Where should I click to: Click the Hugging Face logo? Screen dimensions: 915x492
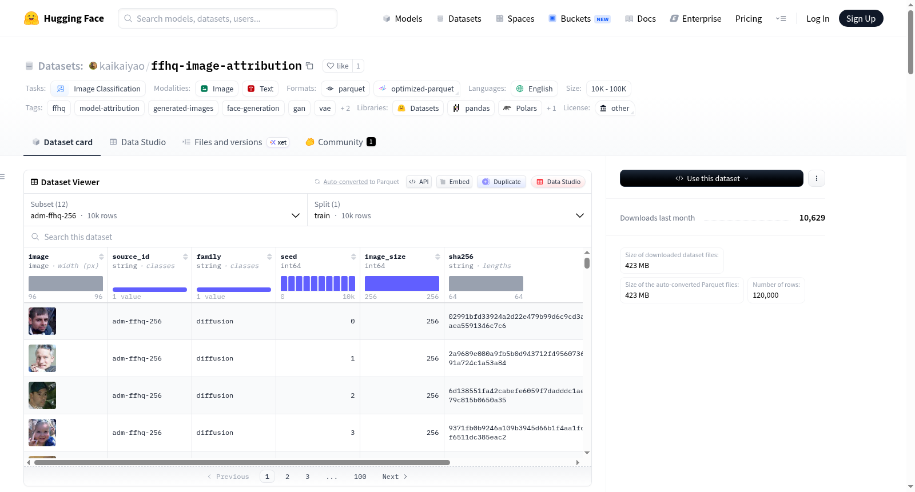[64, 18]
